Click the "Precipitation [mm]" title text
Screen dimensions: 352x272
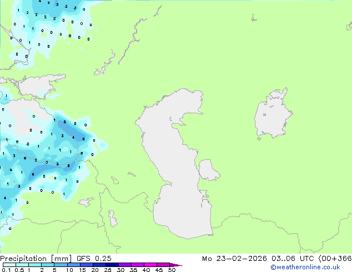(x=36, y=259)
